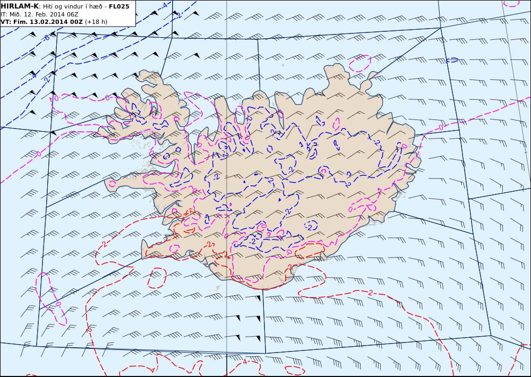Click the FL025 flight level label
This screenshot has height=377, width=531.
click(x=119, y=6)
